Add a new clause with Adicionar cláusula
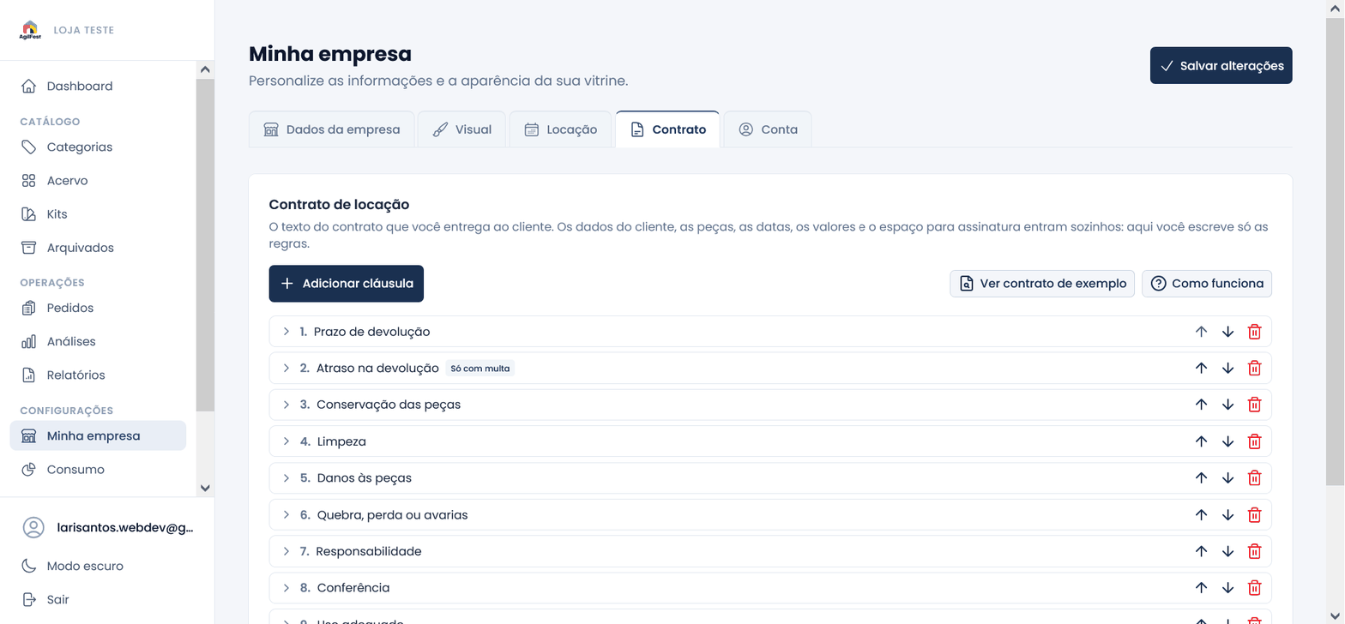The image size is (1345, 624). [x=347, y=284]
